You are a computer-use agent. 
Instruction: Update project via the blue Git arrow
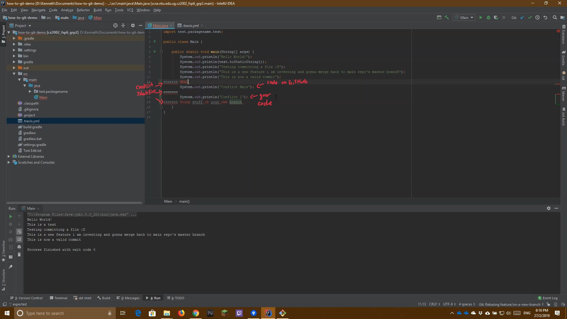[522, 18]
